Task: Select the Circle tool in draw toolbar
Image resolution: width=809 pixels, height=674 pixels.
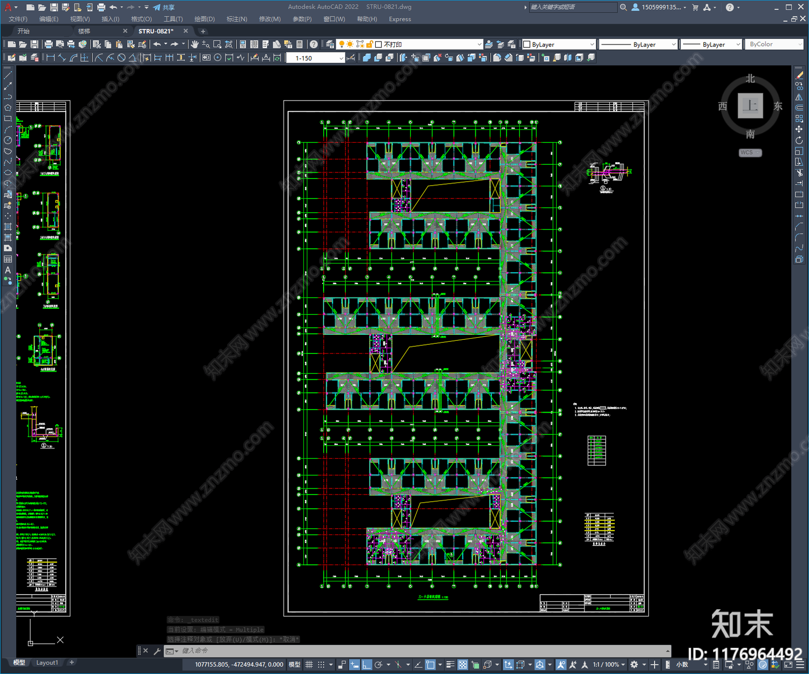Action: (8, 140)
